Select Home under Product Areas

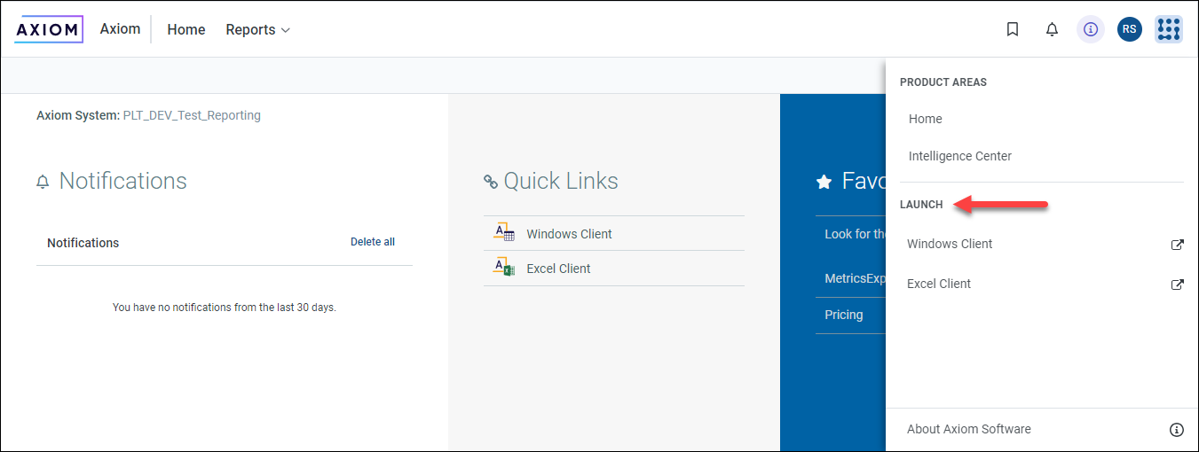925,119
